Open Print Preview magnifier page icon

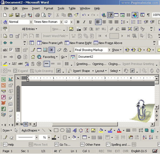44,15
